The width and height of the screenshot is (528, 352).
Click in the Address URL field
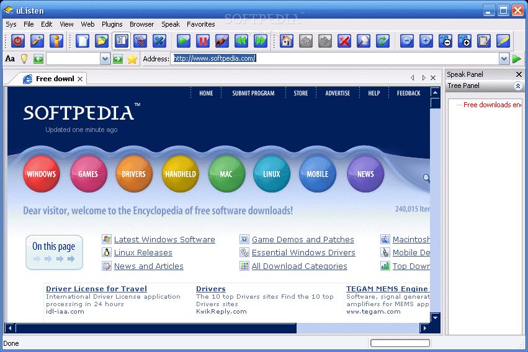tap(334, 58)
